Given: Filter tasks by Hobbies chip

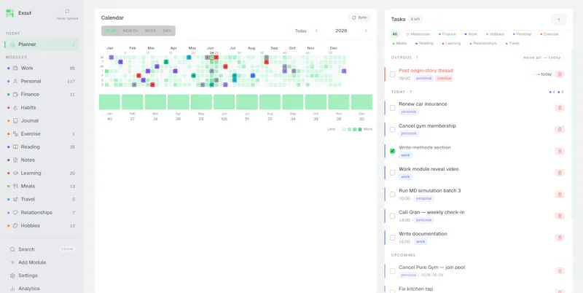Looking at the screenshot, I should [495, 34].
